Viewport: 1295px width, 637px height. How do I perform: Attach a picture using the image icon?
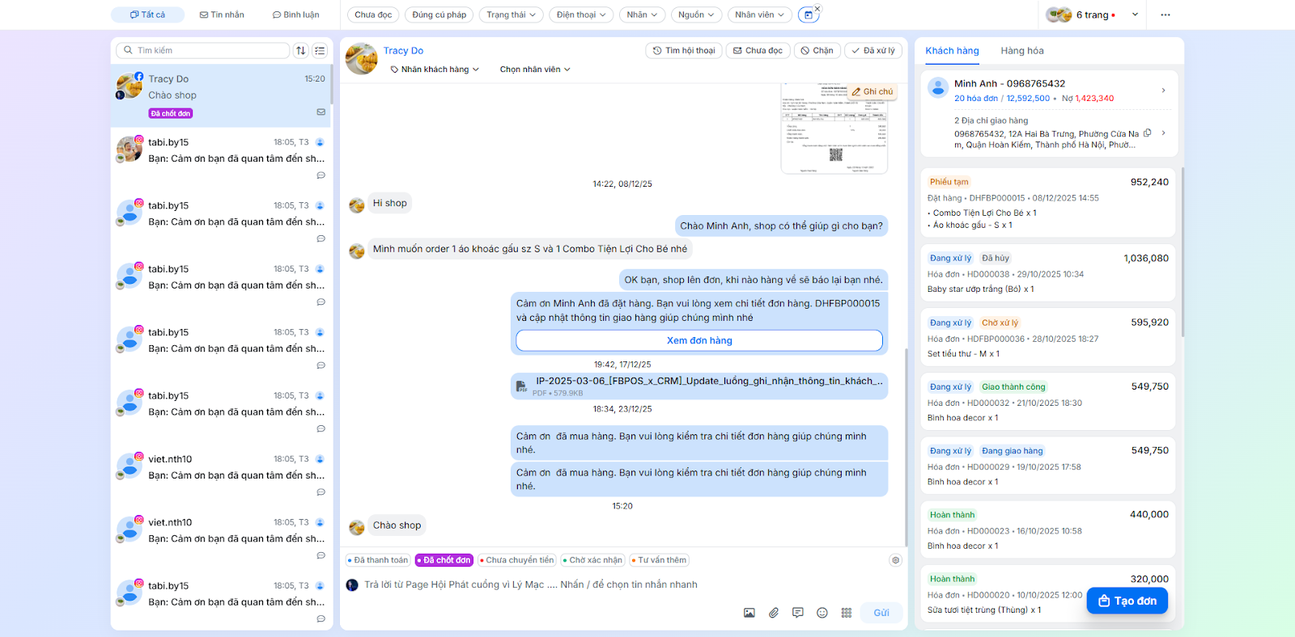coord(749,613)
